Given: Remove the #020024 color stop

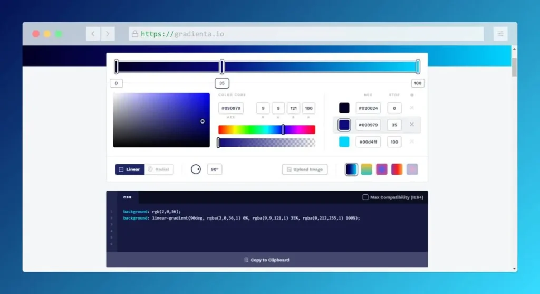Looking at the screenshot, I should coord(412,108).
